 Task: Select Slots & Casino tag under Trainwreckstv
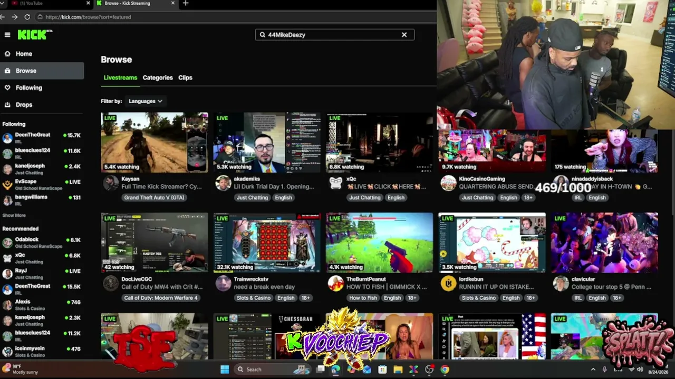(254, 298)
